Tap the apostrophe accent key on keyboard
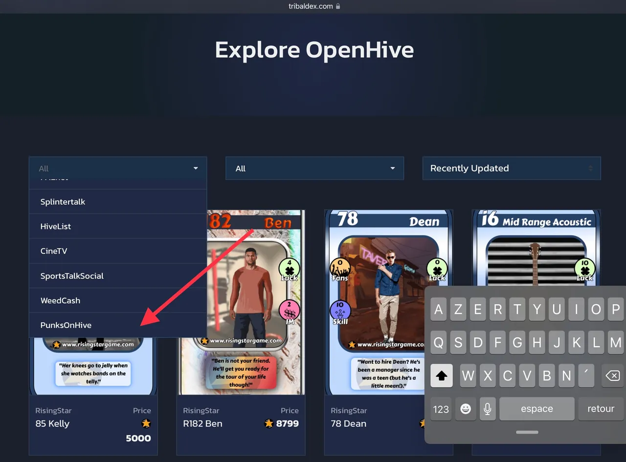 tap(586, 375)
